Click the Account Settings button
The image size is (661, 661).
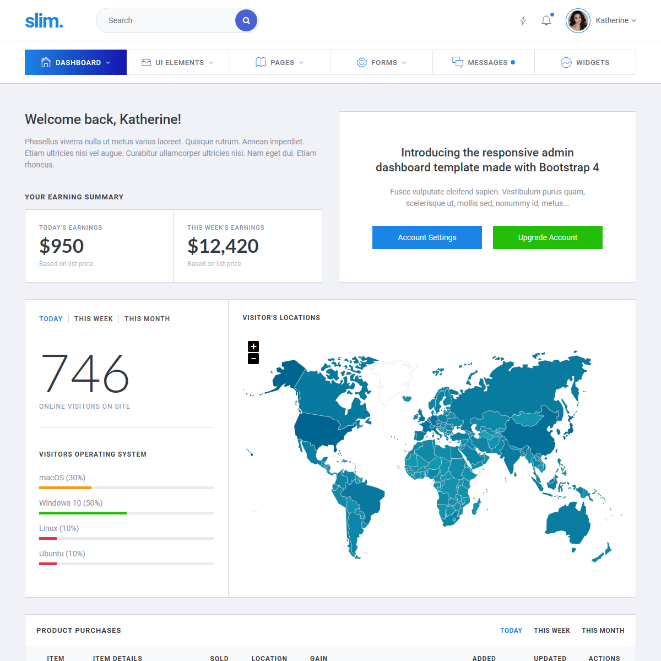click(x=427, y=237)
